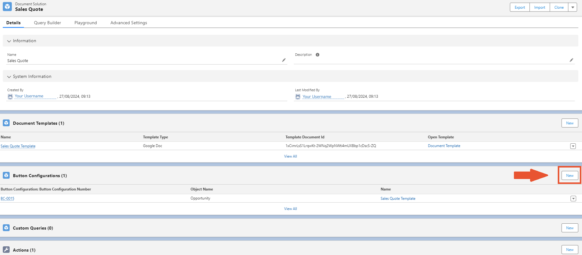Open row actions menu for BC-0015

point(573,199)
